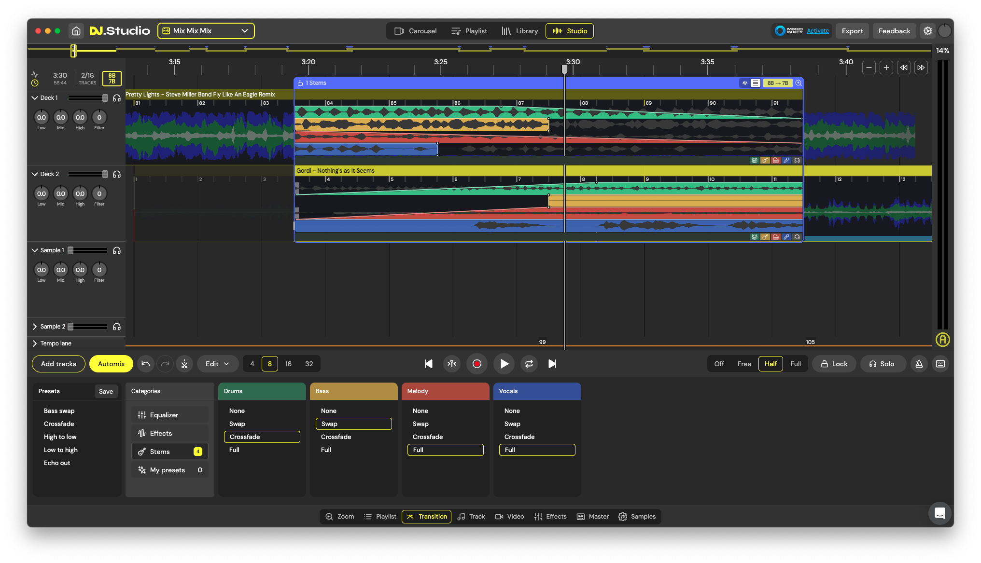
Task: Toggle the Lock button
Action: [x=834, y=364]
